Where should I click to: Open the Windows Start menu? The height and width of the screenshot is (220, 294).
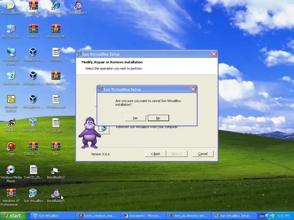(13, 216)
